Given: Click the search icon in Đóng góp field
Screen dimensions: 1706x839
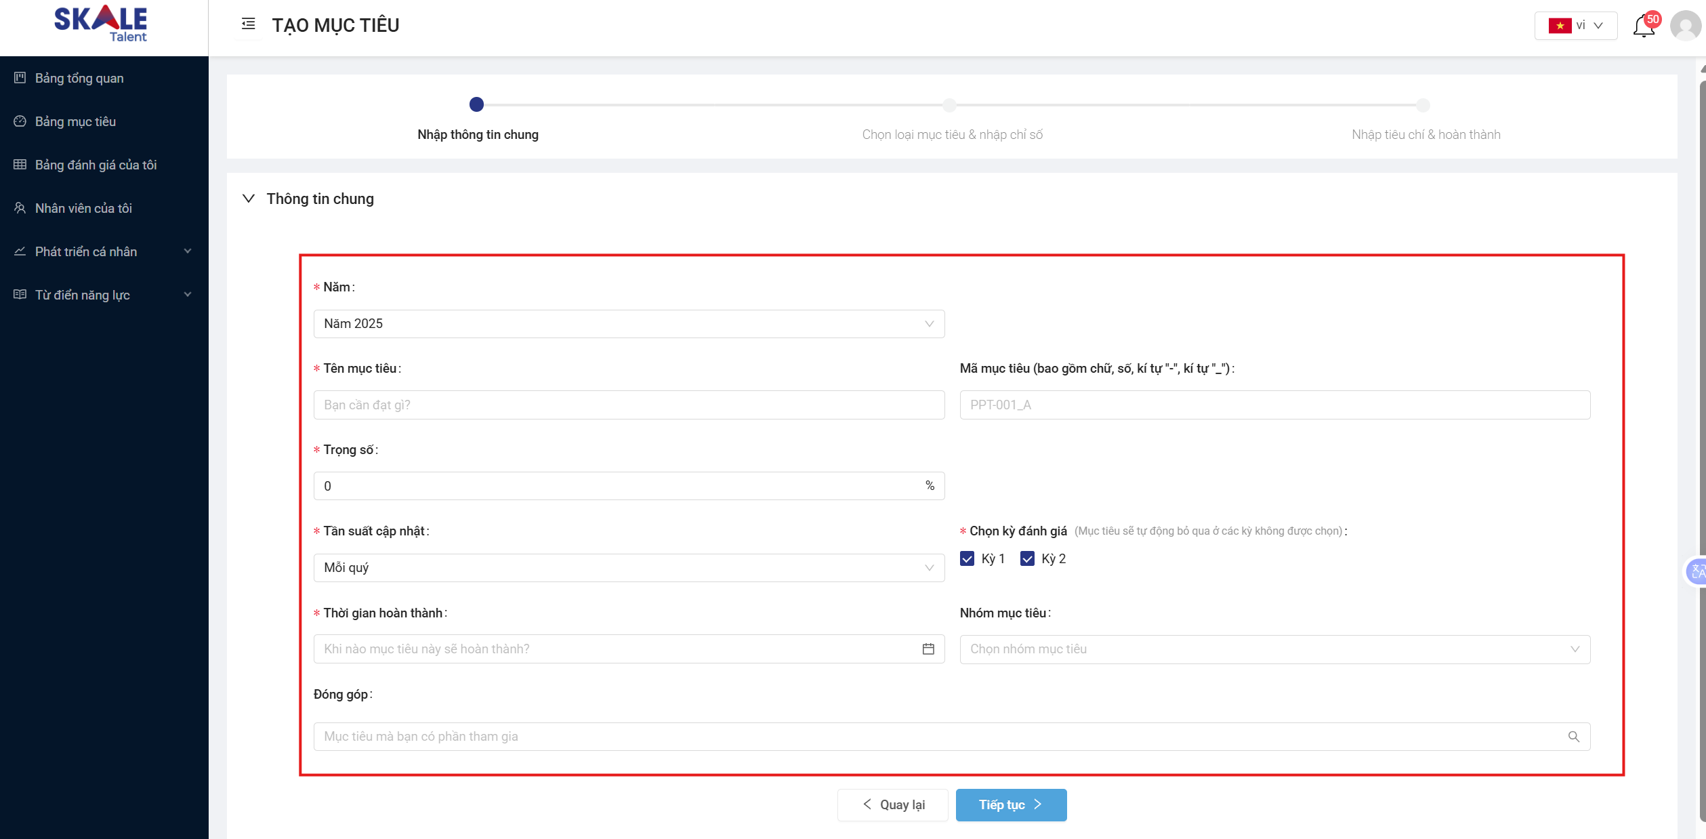Looking at the screenshot, I should pyautogui.click(x=1573, y=737).
